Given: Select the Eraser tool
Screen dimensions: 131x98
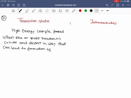Looking at the screenshot, I should coord(27,11).
